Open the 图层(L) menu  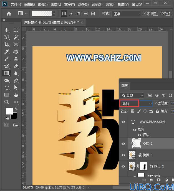56,4
